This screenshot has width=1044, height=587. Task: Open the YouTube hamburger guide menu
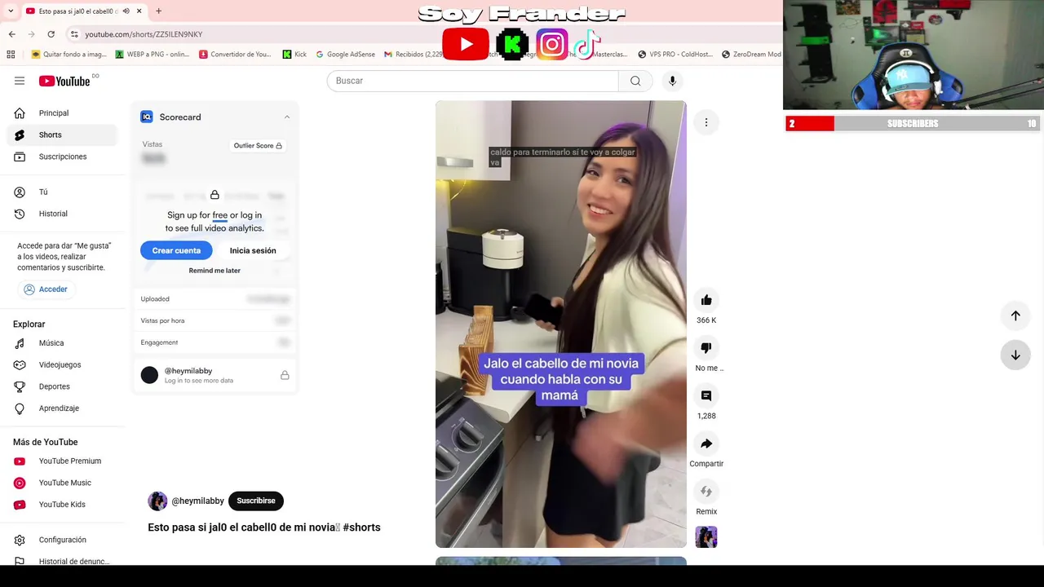click(x=20, y=81)
